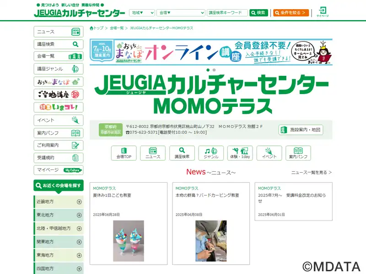Image resolution: width=366 pixels, height=274 pixels.
Task: Open 案内パンフ in the left sidebar
Action: (x=59, y=133)
